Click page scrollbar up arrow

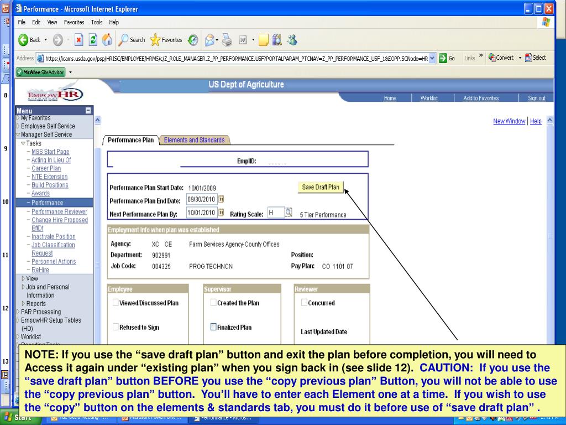[x=550, y=120]
